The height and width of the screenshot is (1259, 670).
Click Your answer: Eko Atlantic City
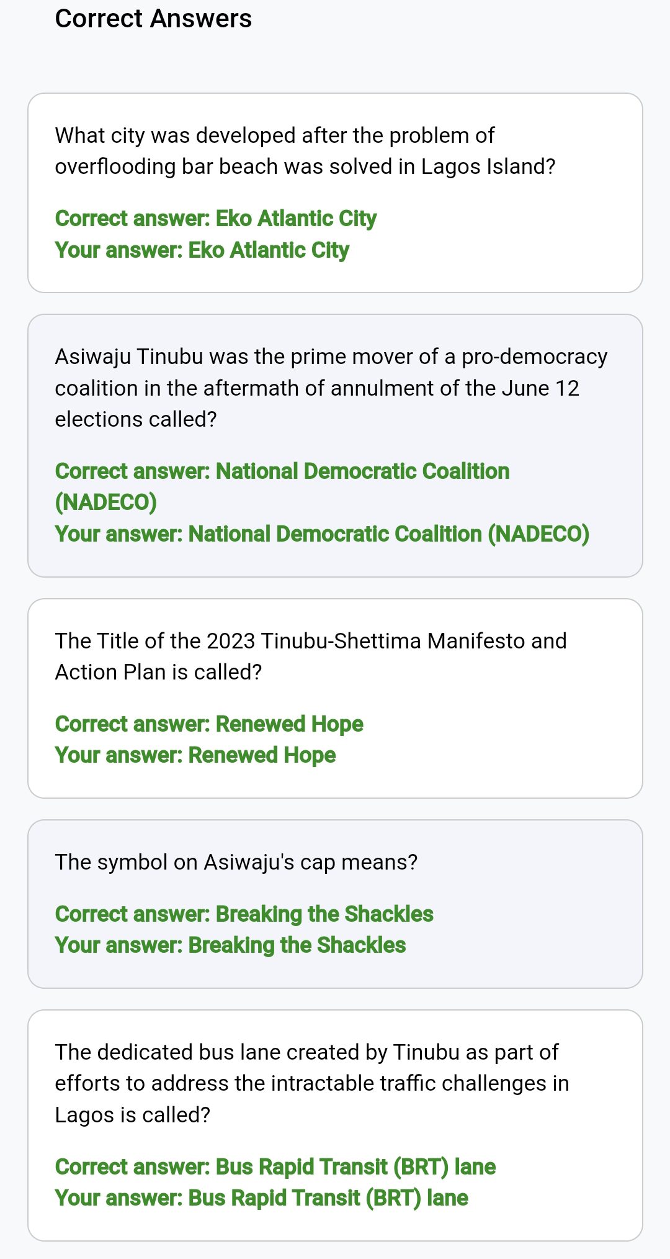[202, 250]
